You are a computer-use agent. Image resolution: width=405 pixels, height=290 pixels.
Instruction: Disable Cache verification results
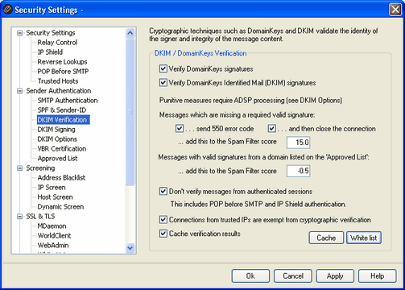[x=163, y=234]
